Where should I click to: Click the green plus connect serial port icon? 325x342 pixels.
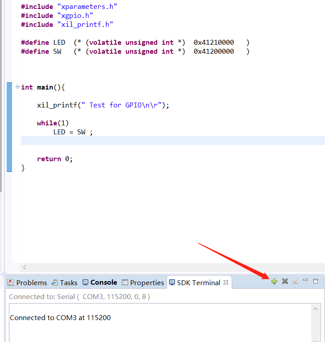(x=274, y=282)
